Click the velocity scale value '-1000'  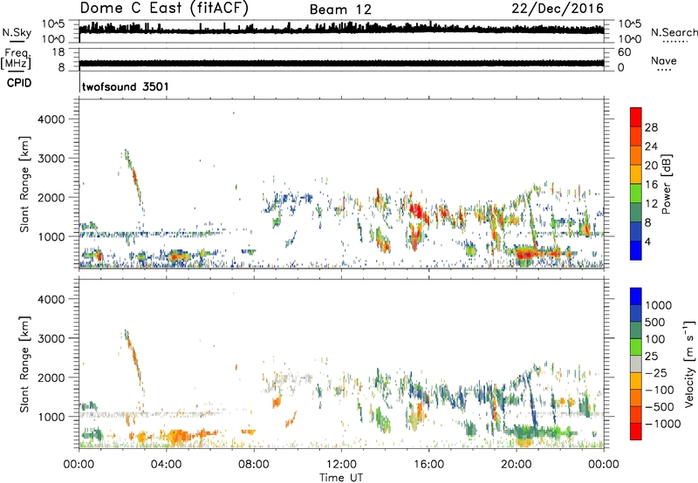point(663,424)
